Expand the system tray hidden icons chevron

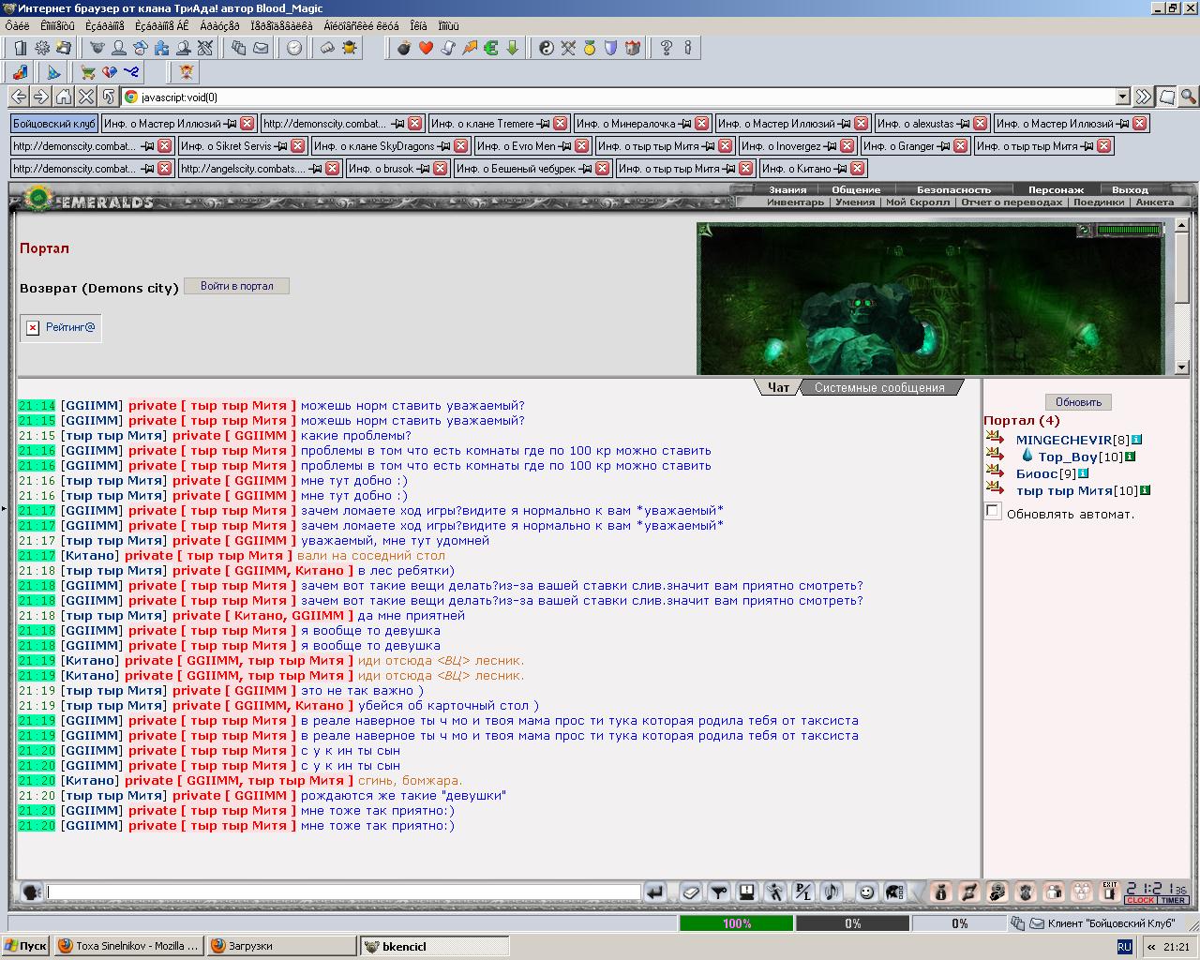(1151, 947)
